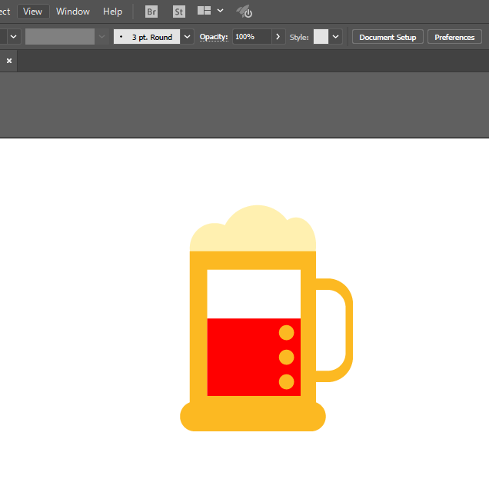The width and height of the screenshot is (489, 489).
Task: Click the GPU performance rocket icon
Action: (244, 12)
